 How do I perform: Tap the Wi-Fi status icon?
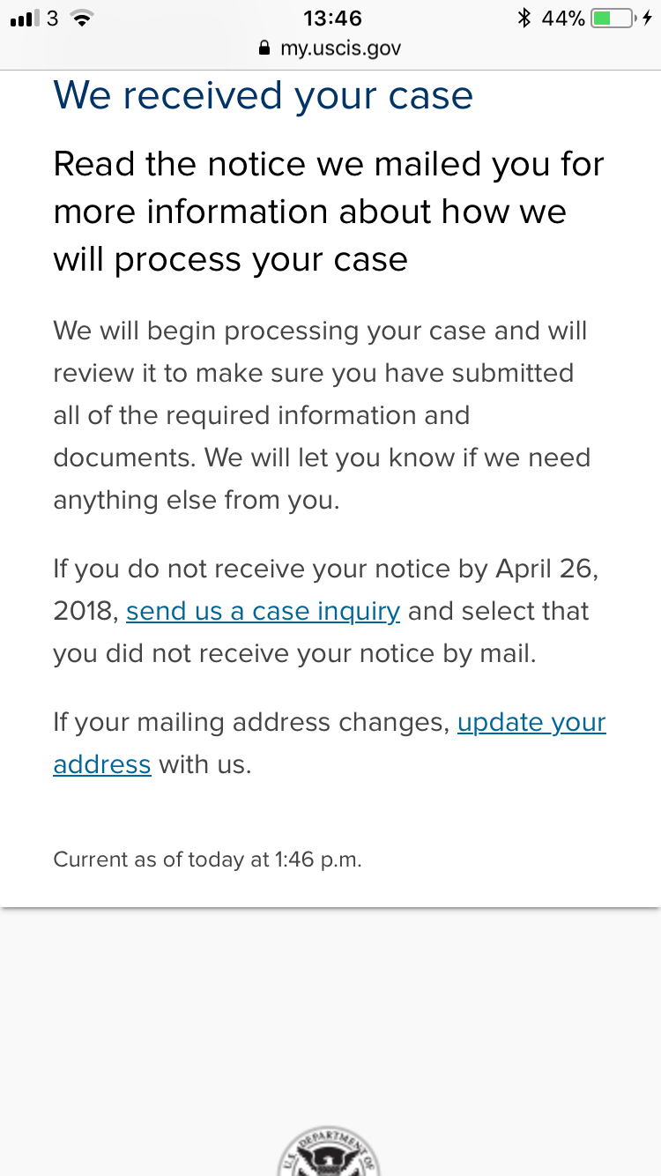(x=82, y=18)
